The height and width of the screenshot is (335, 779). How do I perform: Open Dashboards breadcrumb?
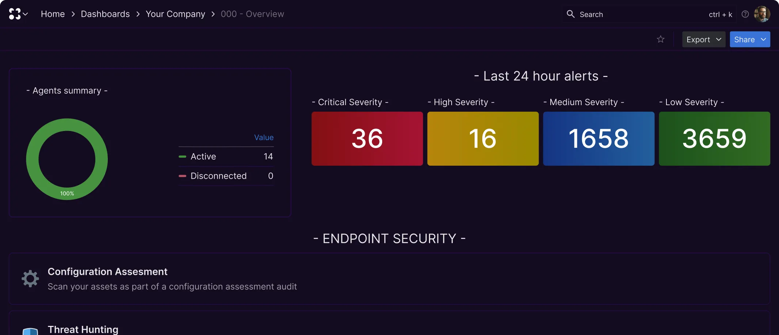(105, 14)
